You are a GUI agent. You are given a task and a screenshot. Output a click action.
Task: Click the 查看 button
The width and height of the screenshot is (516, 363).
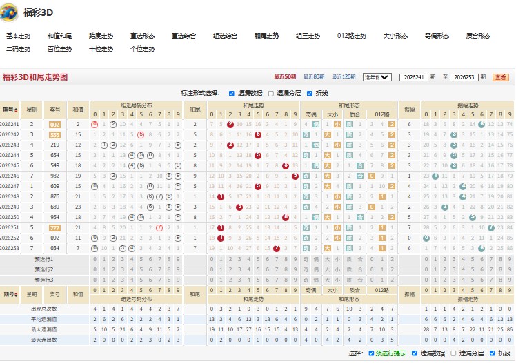[501, 77]
